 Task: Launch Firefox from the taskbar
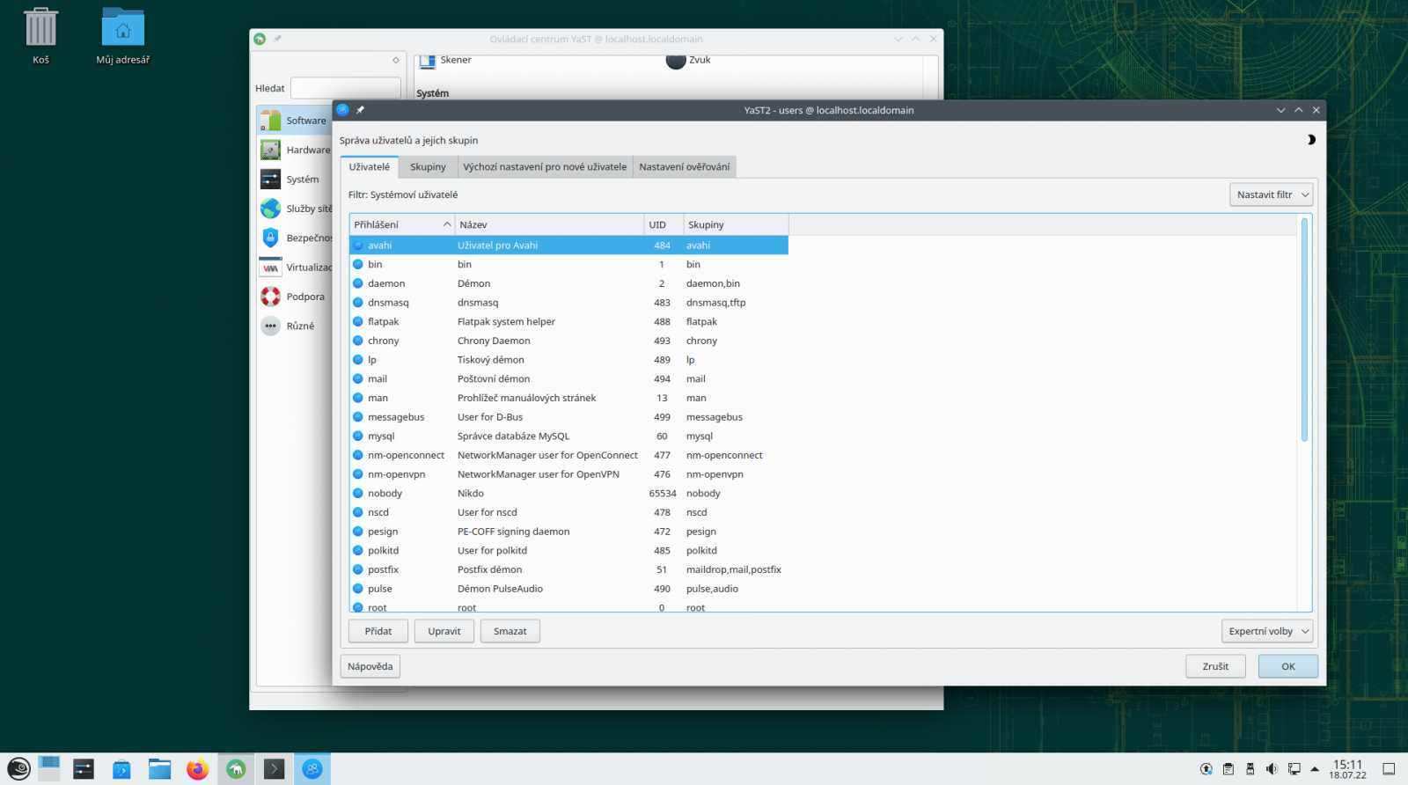click(197, 769)
